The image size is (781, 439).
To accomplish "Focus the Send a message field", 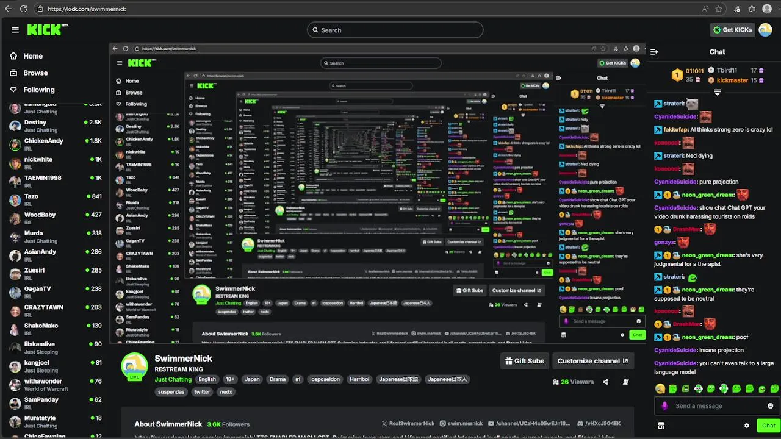I will coord(718,406).
